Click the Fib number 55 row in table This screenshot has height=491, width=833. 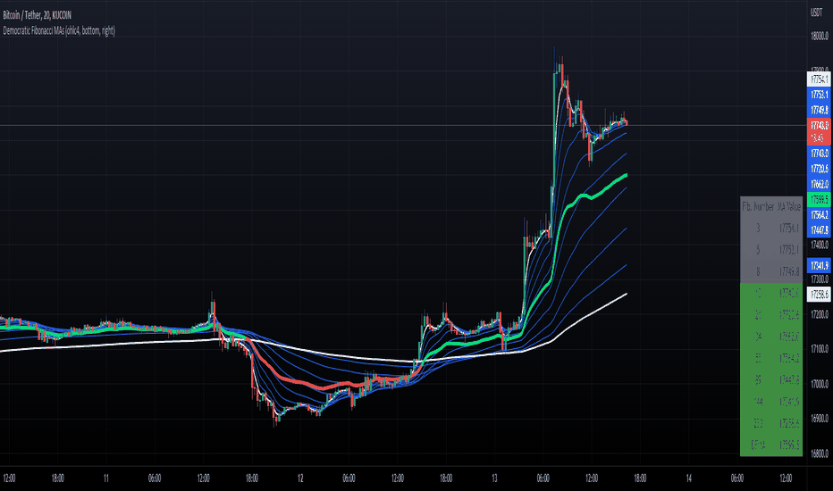tap(771, 359)
